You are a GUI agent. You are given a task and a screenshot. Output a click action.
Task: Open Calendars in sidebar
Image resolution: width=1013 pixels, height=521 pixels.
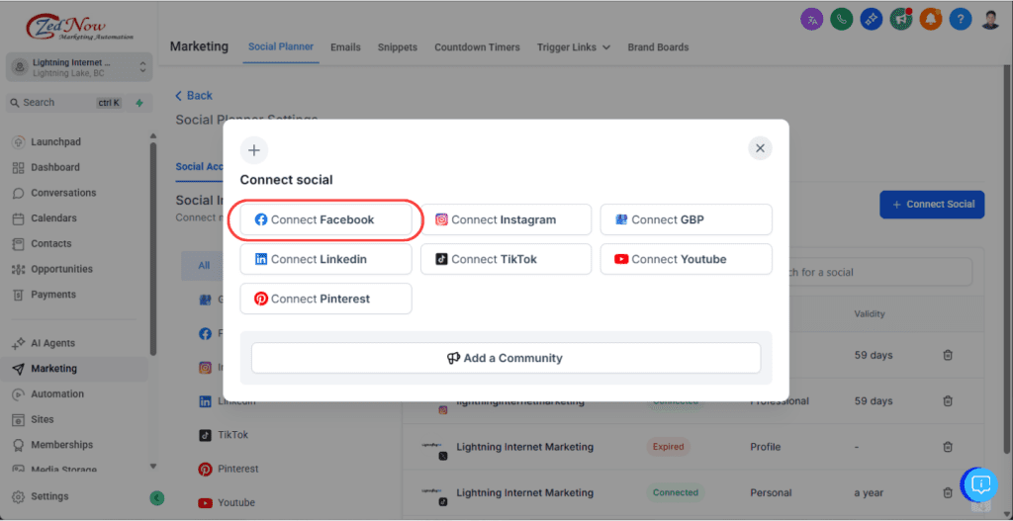click(x=53, y=218)
